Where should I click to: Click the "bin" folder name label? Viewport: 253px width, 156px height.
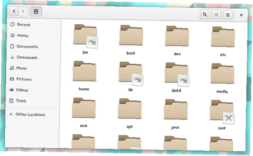[x=85, y=52]
